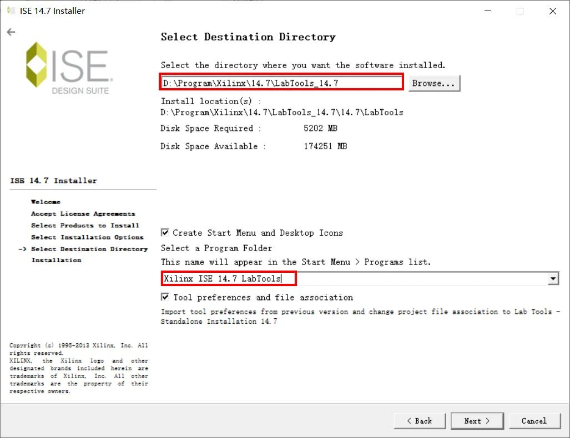Click the 174251 MB disk space available value

point(326,146)
